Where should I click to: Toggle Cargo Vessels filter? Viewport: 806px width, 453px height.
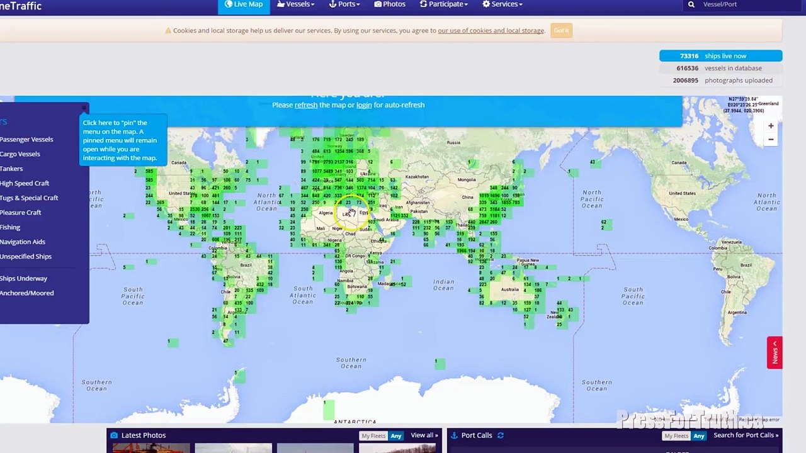20,154
